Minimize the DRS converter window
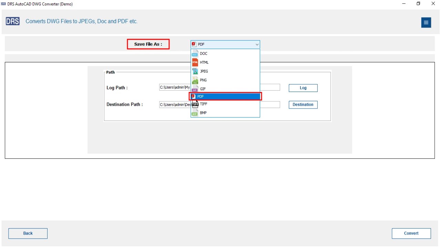Viewport: 441px width, 248px height. click(x=403, y=4)
